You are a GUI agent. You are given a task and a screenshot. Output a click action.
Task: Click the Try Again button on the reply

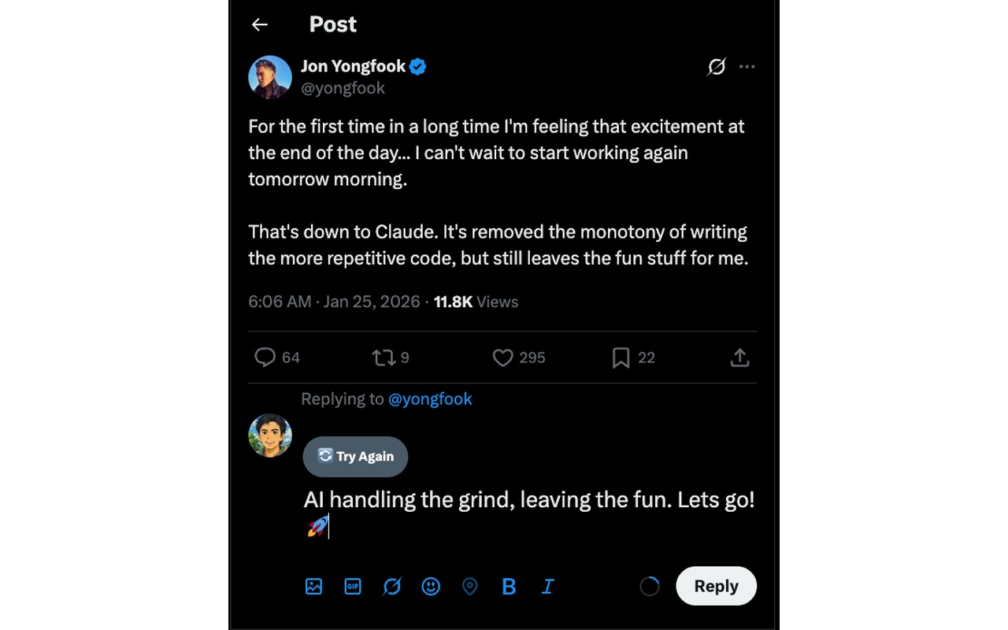click(x=355, y=457)
